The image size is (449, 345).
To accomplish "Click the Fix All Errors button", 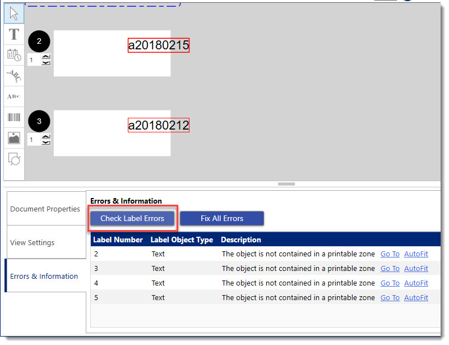I will 222,218.
